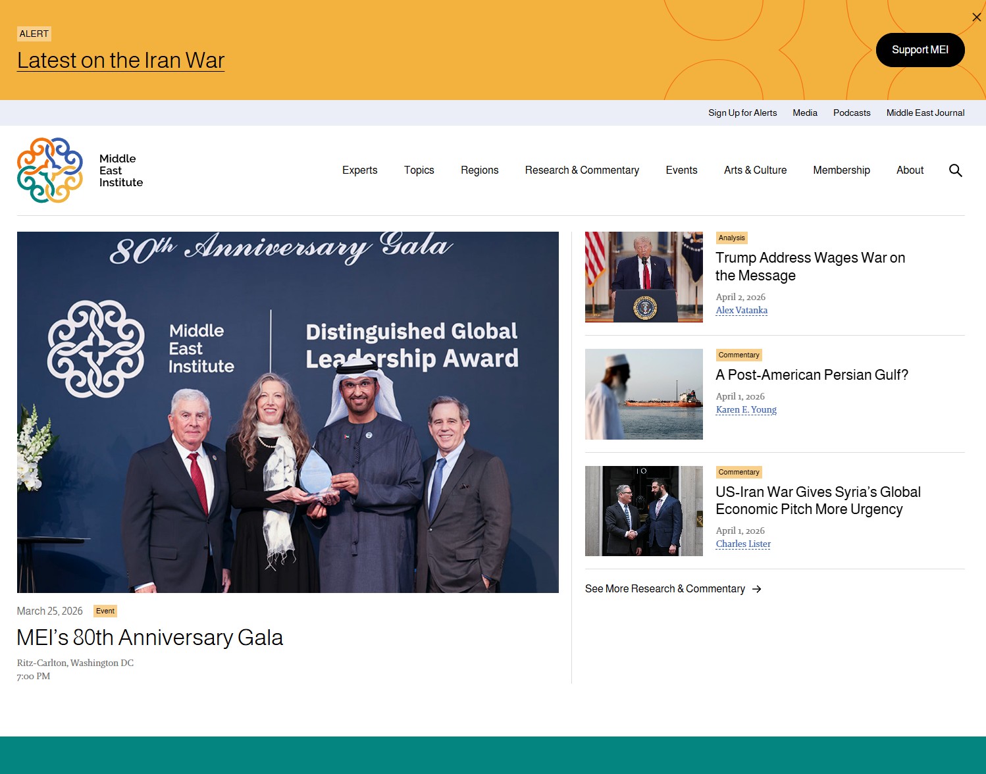Visit Middle East Journal link

click(925, 113)
